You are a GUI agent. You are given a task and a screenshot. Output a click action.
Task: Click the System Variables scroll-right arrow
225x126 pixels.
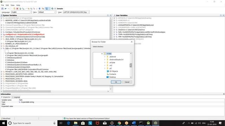[x=108, y=91]
